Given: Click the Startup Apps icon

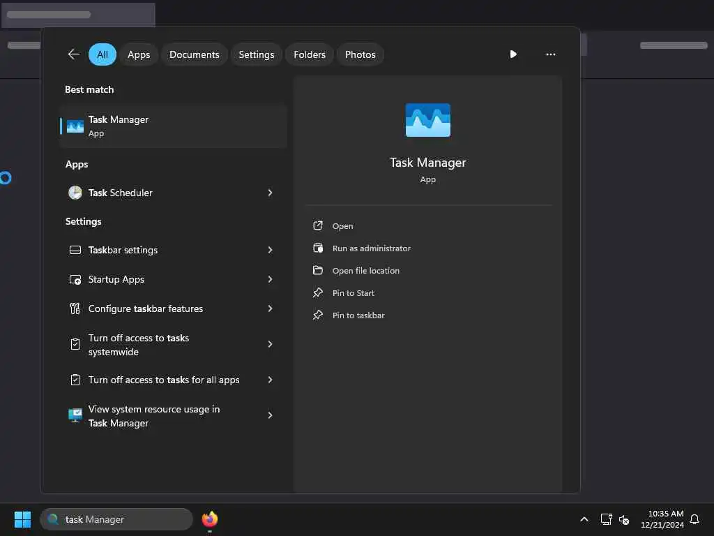Looking at the screenshot, I should [x=75, y=279].
